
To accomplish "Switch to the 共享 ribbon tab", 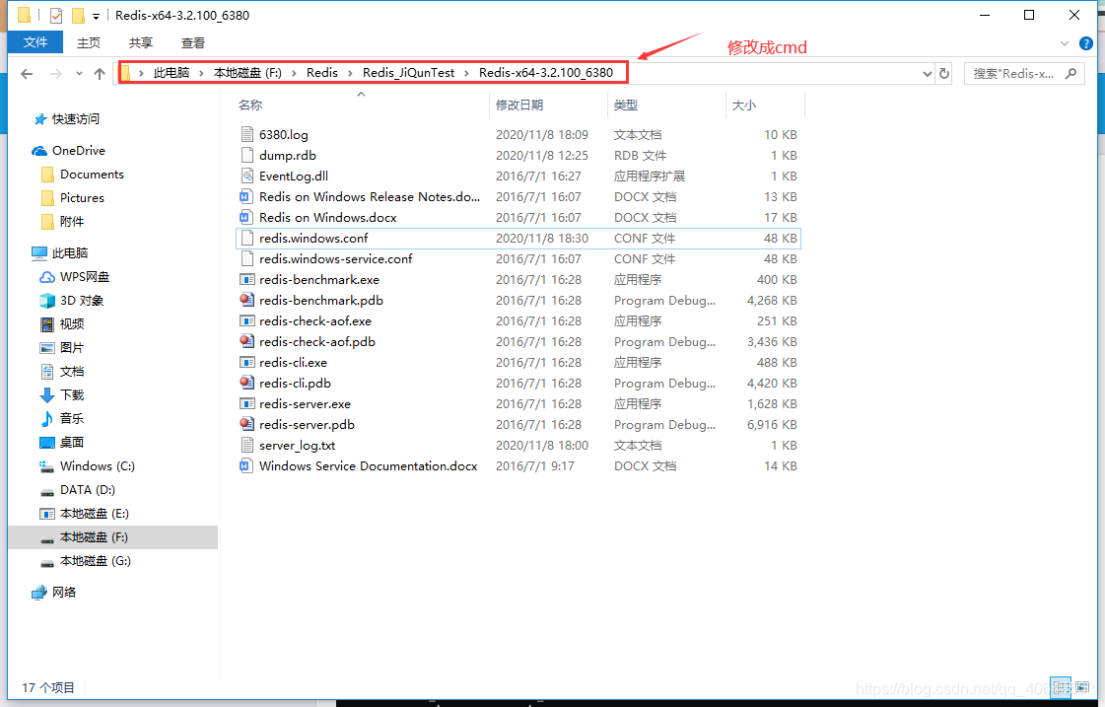I will coord(141,43).
